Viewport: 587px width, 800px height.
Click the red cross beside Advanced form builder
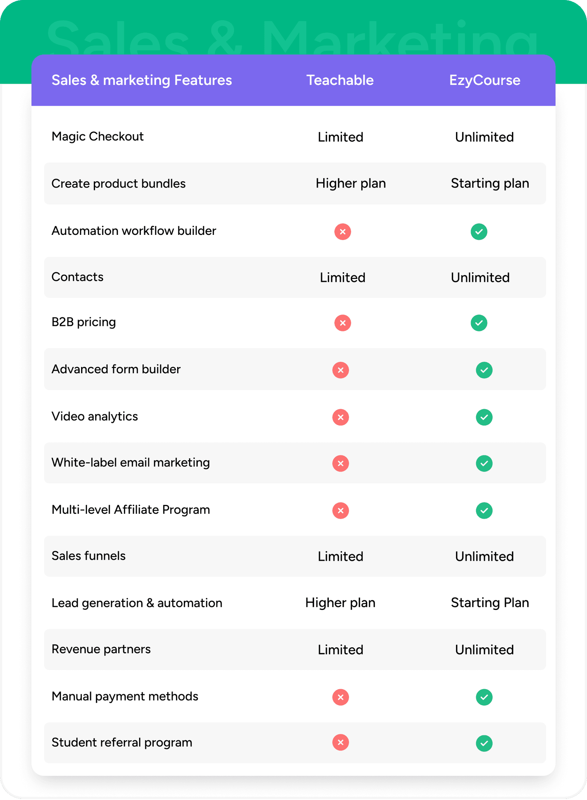tap(340, 370)
